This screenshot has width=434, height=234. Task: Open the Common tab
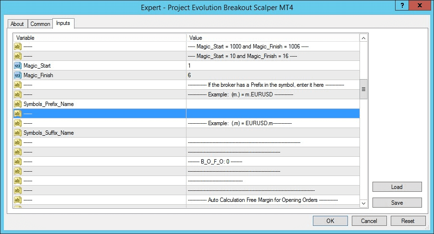tap(40, 24)
